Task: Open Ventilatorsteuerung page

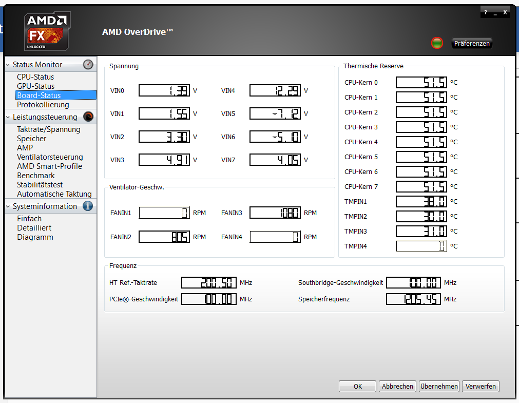Action: tap(50, 157)
